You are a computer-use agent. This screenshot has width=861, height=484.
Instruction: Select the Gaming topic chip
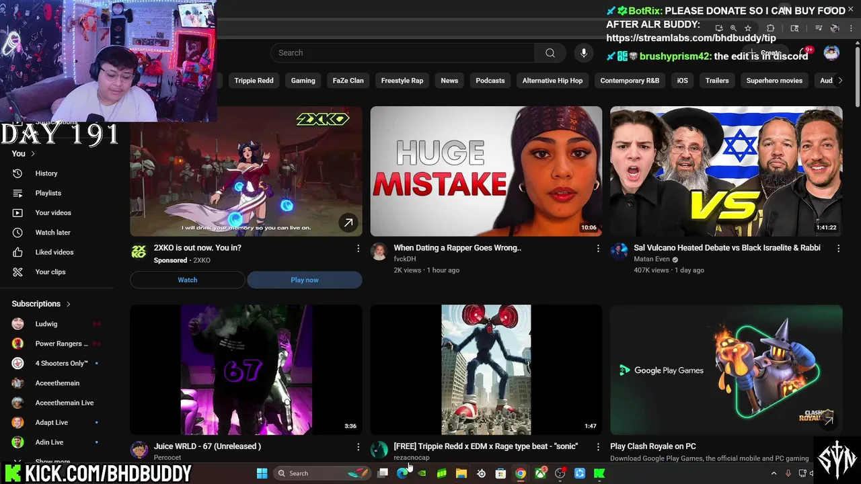(303, 81)
